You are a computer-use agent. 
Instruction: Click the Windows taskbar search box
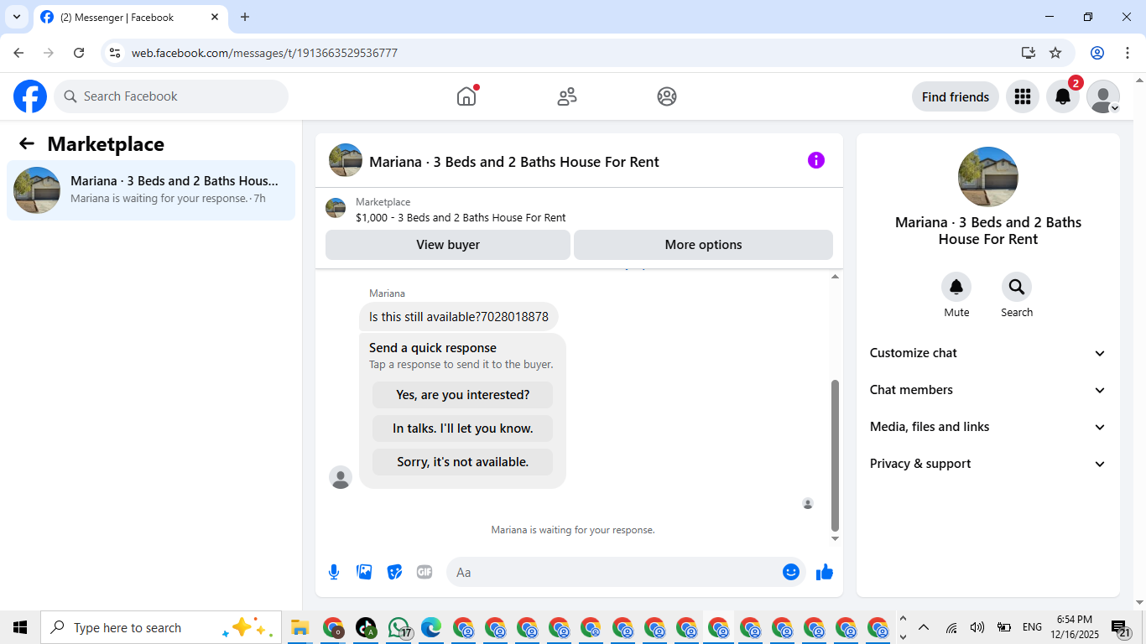(x=161, y=627)
